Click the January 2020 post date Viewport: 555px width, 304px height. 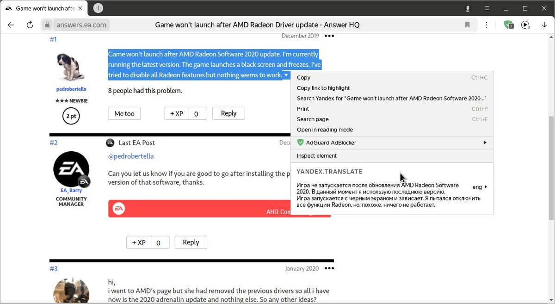pos(302,268)
